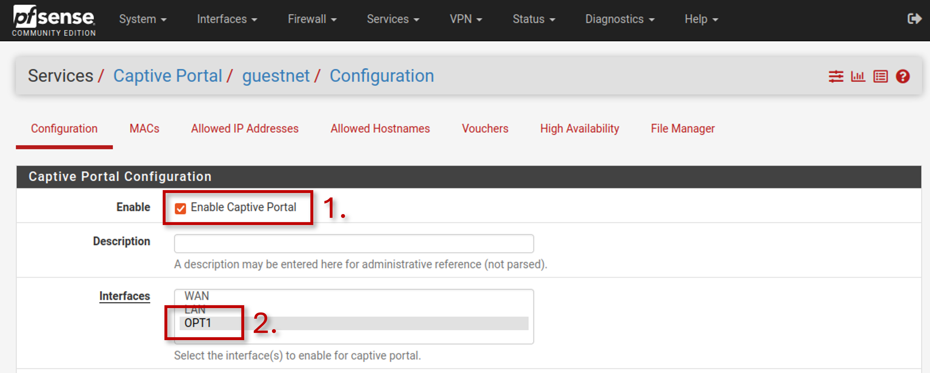Open related settings sliders icon
The height and width of the screenshot is (373, 930).
pos(836,76)
